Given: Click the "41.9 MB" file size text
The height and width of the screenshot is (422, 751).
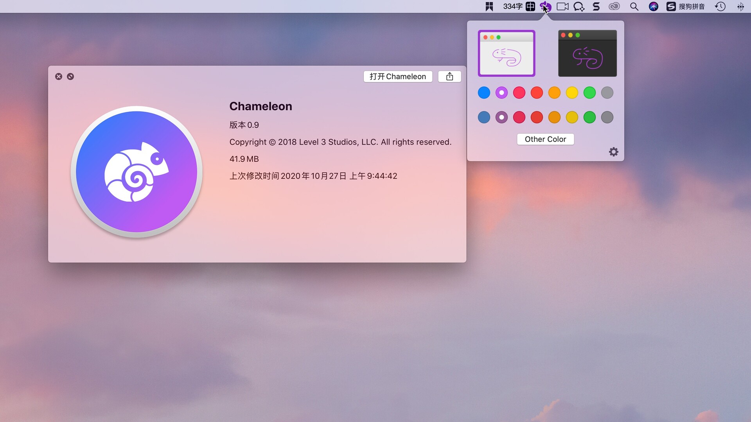Looking at the screenshot, I should 244,159.
